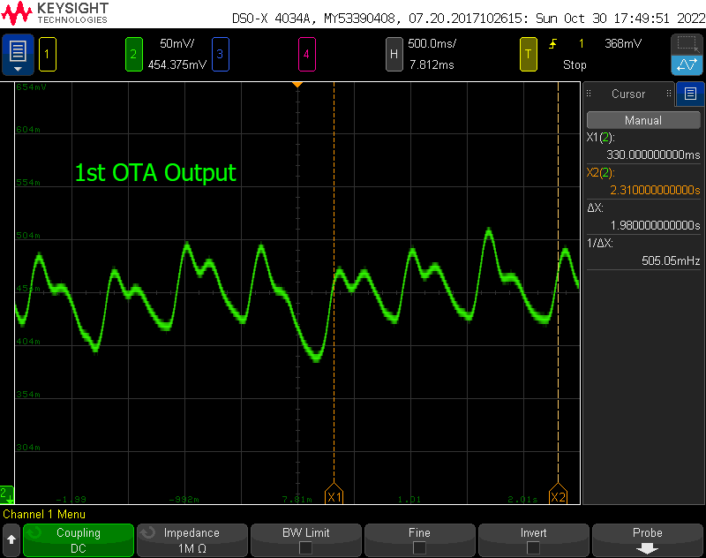The height and width of the screenshot is (558, 706).
Task: Open the waveform display settings icon top-right
Action: click(687, 64)
